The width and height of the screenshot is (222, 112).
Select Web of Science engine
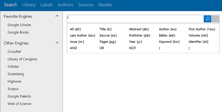click(19, 104)
